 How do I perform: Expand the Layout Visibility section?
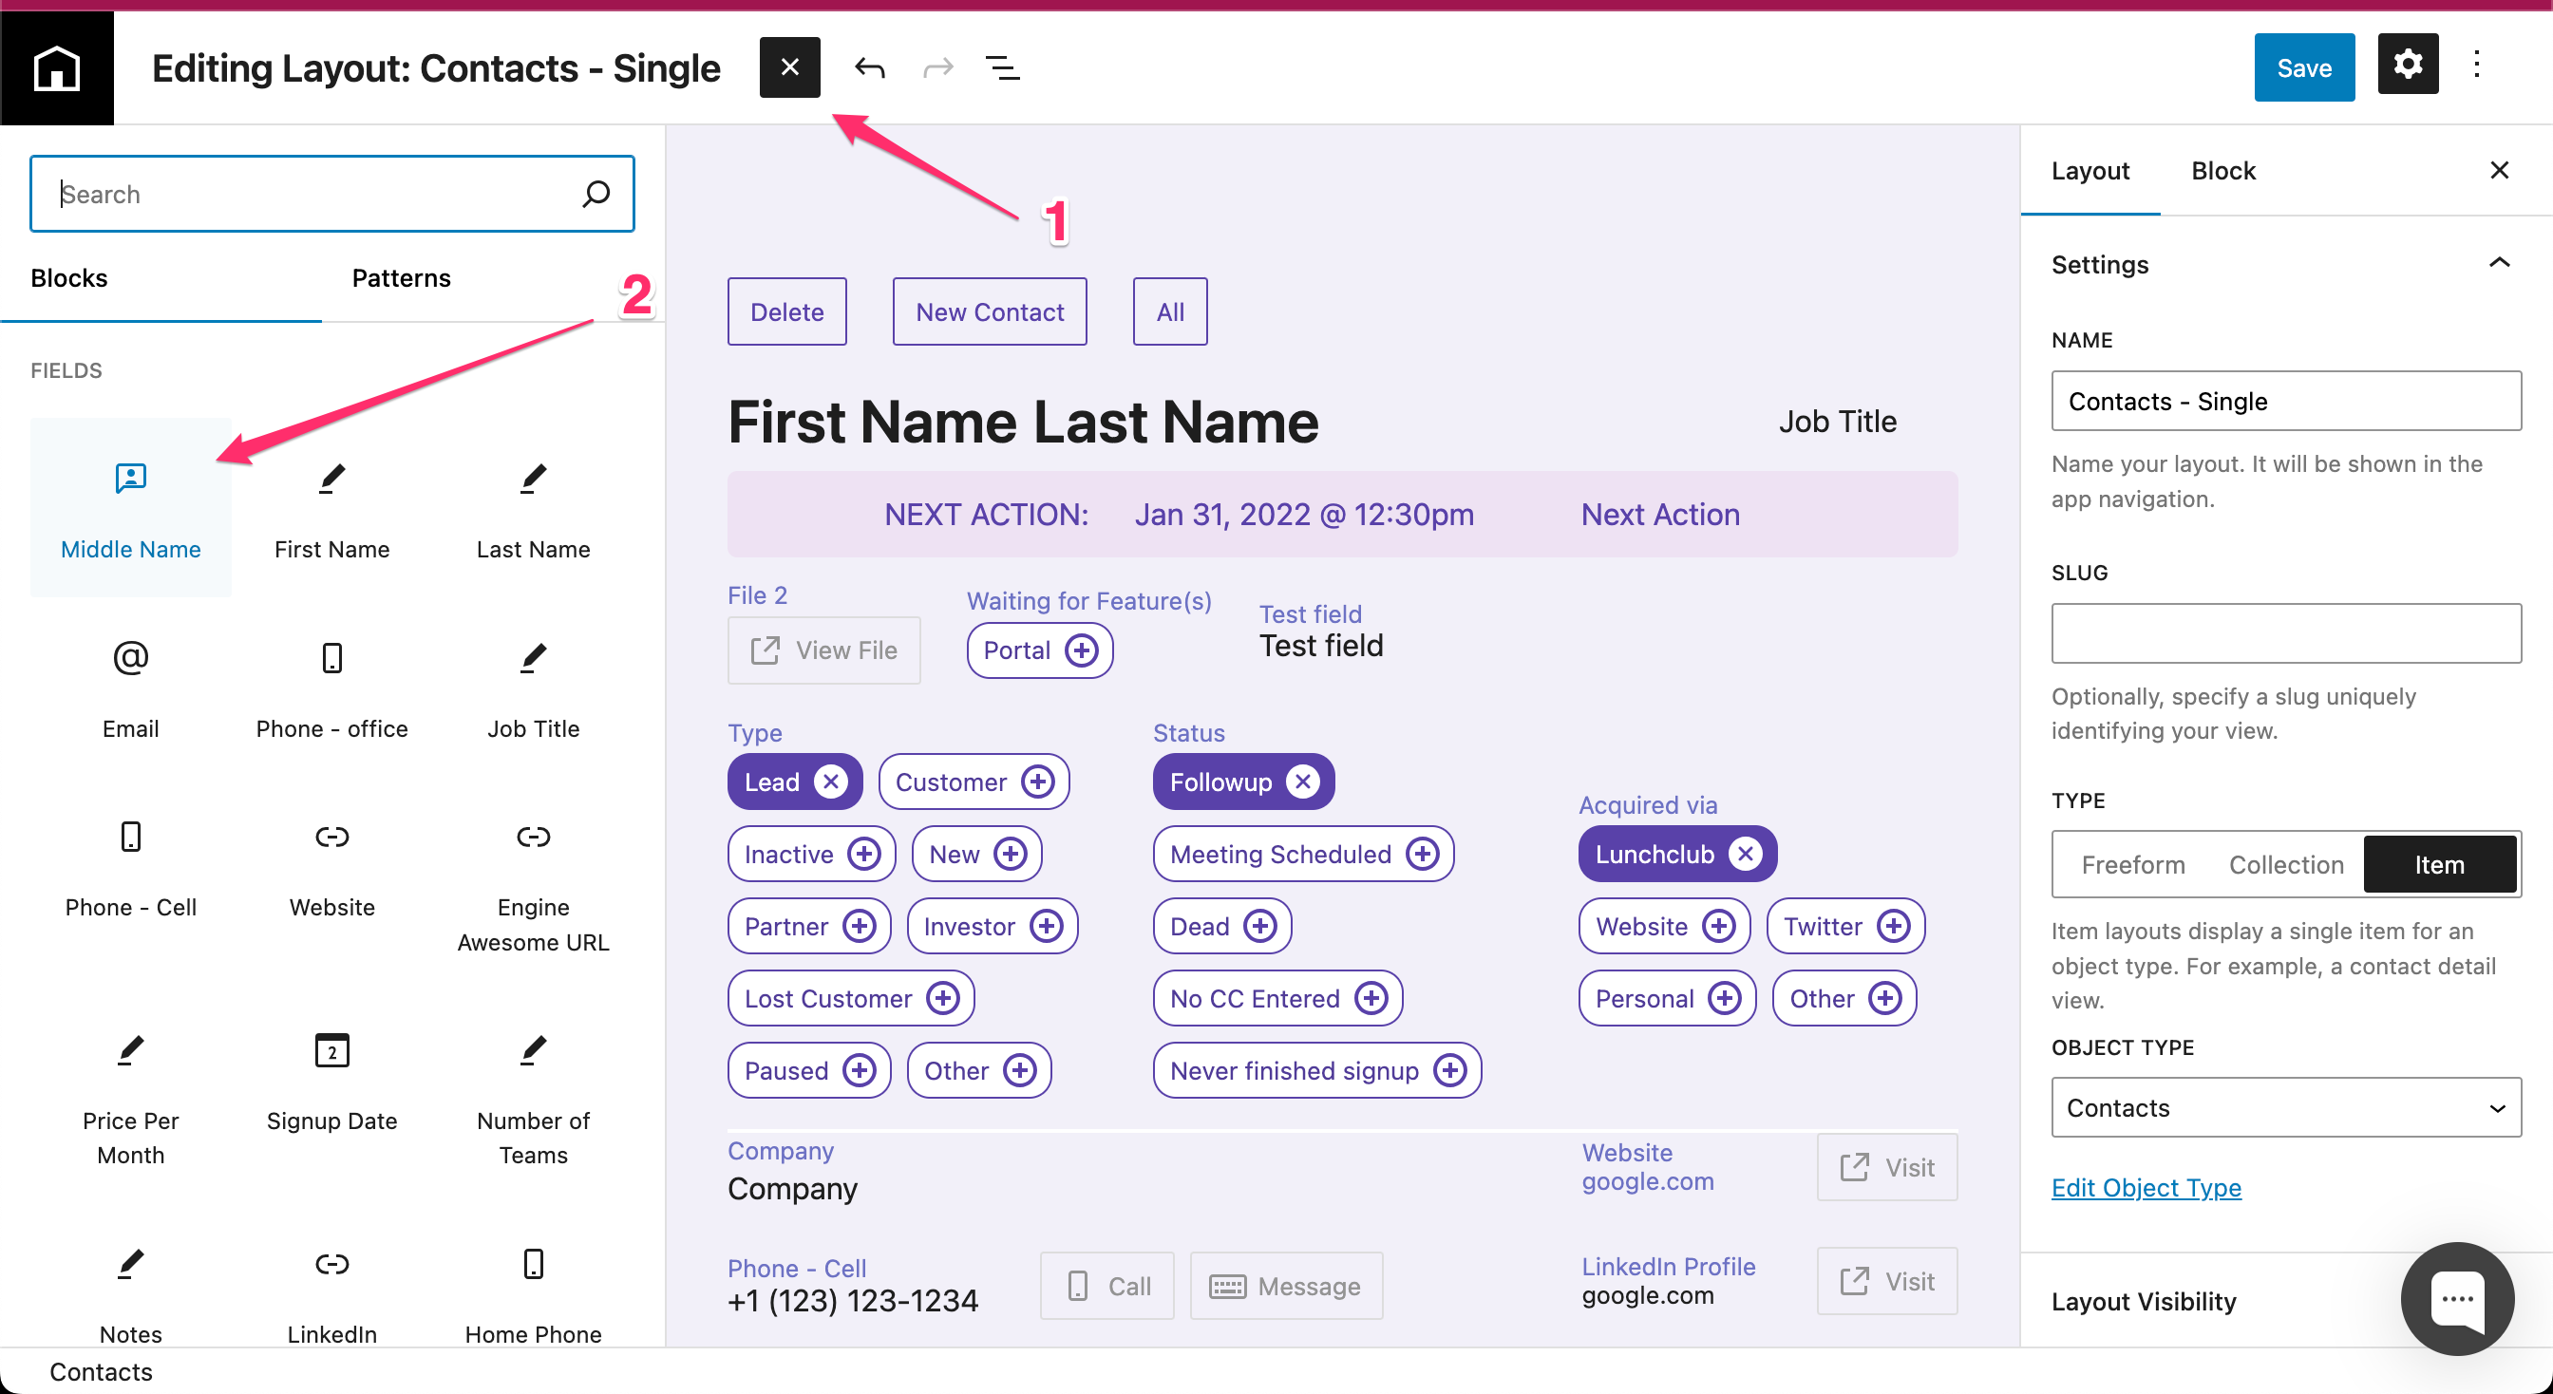(2143, 1301)
